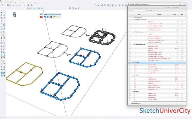The height and width of the screenshot is (119, 192).
Task: Activate the Look Around eye tool
Action: click(x=2, y=70)
